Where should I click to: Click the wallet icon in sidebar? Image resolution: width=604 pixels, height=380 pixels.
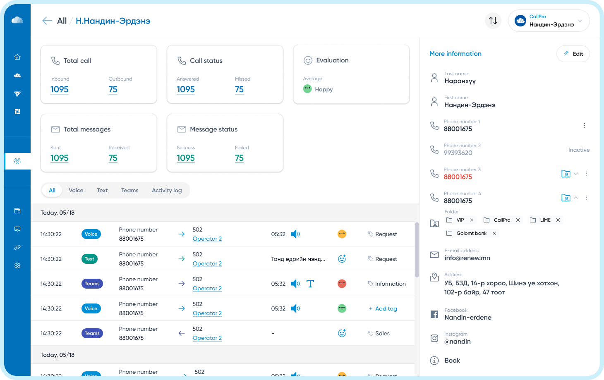[x=17, y=211]
